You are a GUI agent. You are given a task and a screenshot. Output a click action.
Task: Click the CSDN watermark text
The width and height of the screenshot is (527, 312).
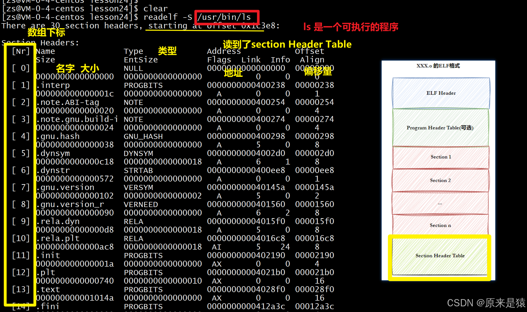click(486, 303)
